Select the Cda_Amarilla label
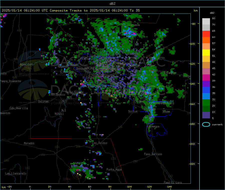This screenshot has width=225, height=190. click(19, 108)
